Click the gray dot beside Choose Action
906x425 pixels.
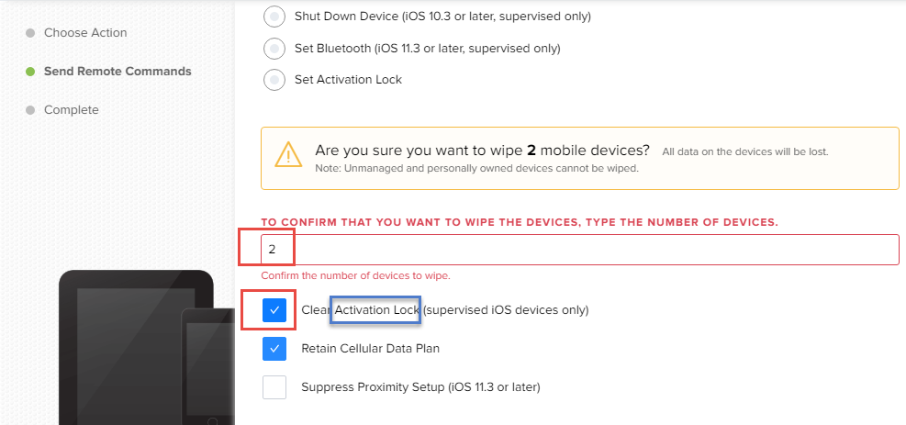[x=30, y=33]
